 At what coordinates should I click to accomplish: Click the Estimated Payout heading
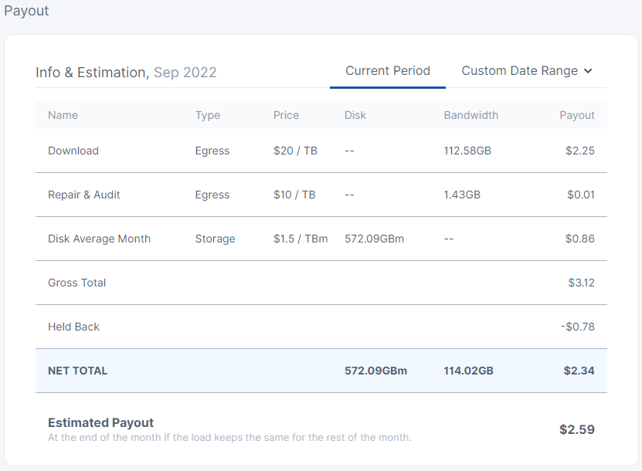100,422
